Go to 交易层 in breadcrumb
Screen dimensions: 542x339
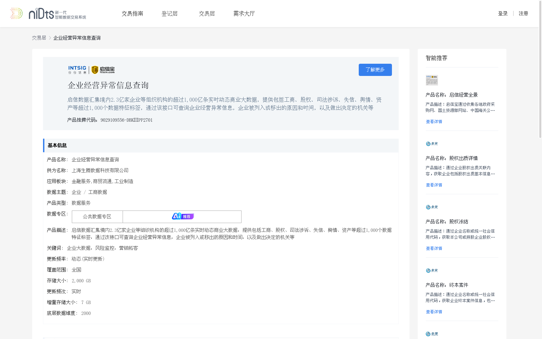[39, 38]
